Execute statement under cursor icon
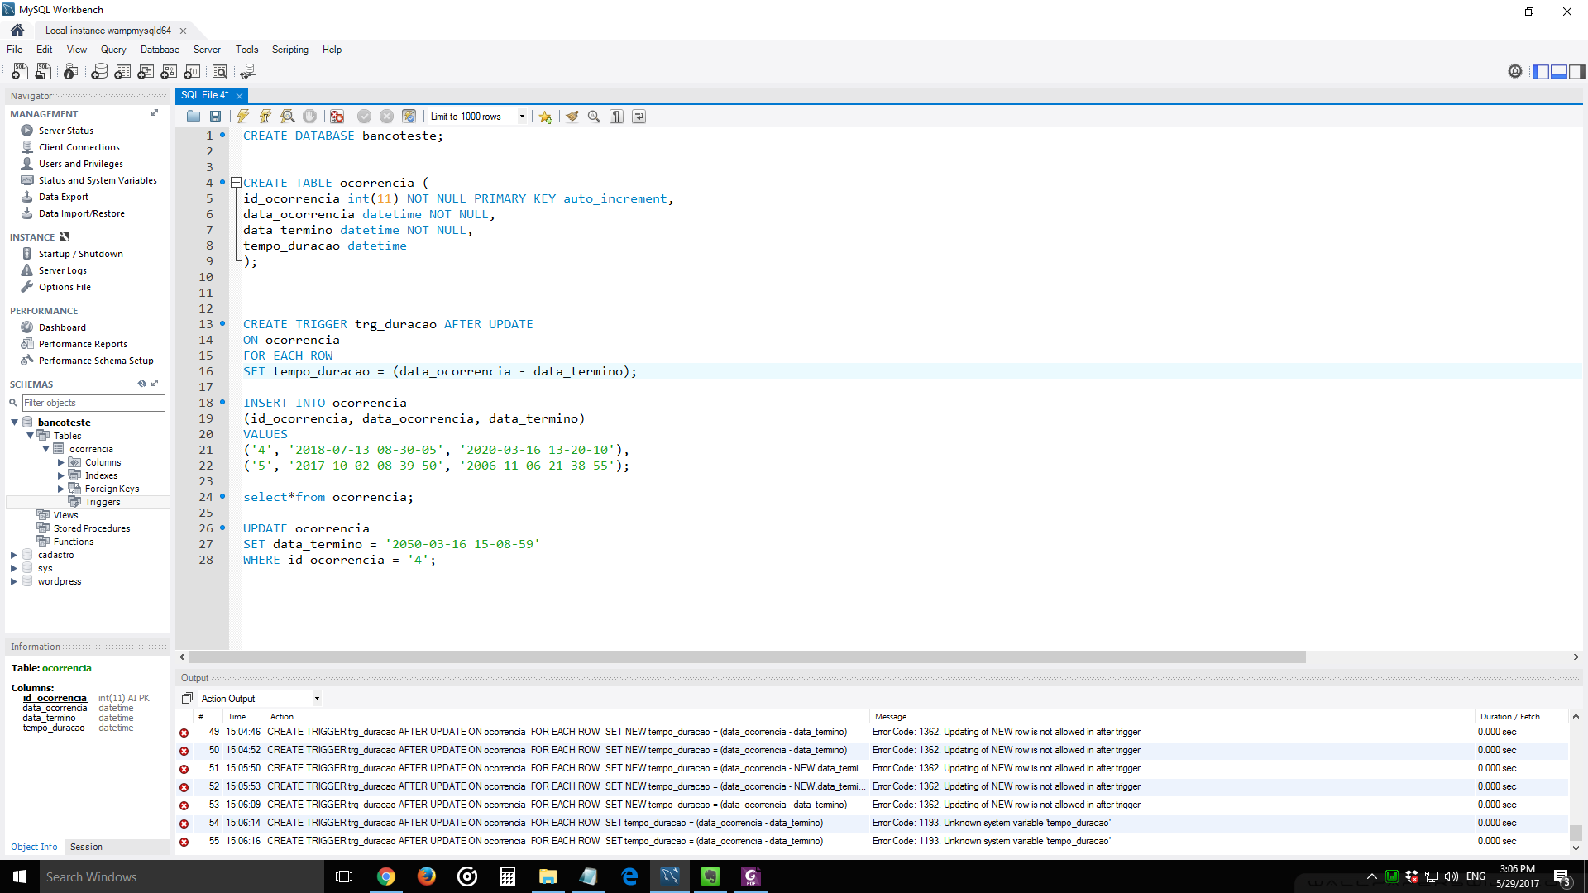The height and width of the screenshot is (893, 1588). pyautogui.click(x=265, y=117)
